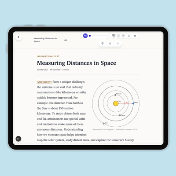This screenshot has width=176, height=176.
Task: Click the dot circle button in toolbar
Action: pos(123,36)
